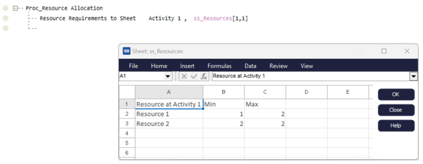Click the Close button in sheet dialog

(396, 110)
